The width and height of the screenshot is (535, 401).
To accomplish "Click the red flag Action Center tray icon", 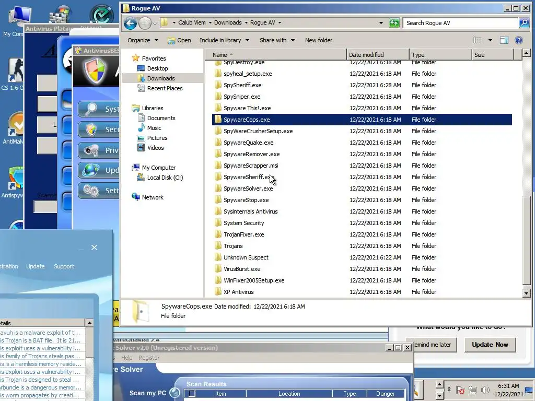I will [460, 390].
